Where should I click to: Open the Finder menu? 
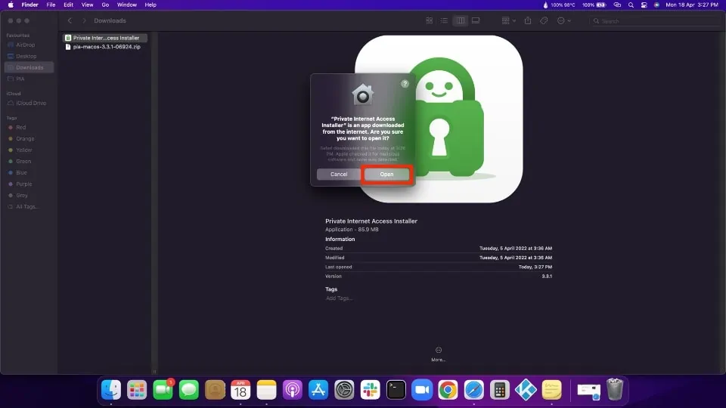[x=29, y=5]
